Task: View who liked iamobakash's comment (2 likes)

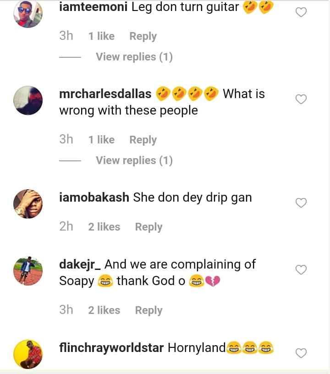Action: (104, 227)
